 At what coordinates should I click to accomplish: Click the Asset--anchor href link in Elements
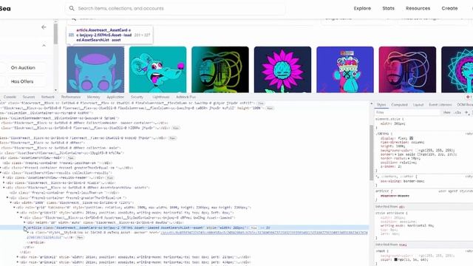coord(264,233)
